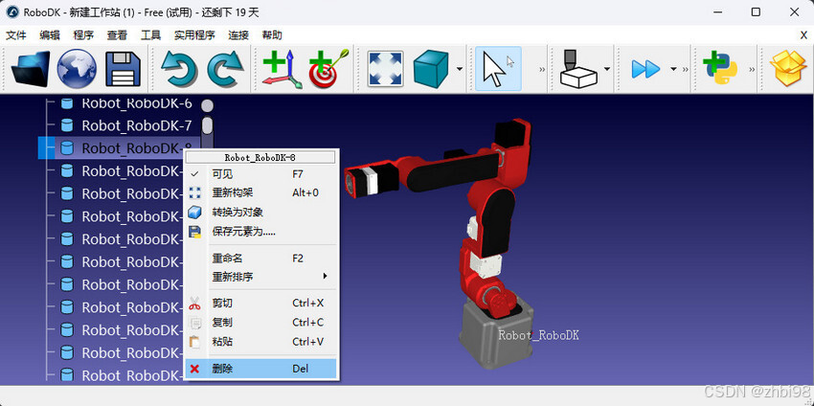Image resolution: width=814 pixels, height=406 pixels.
Task: Redo the last action
Action: tap(225, 69)
